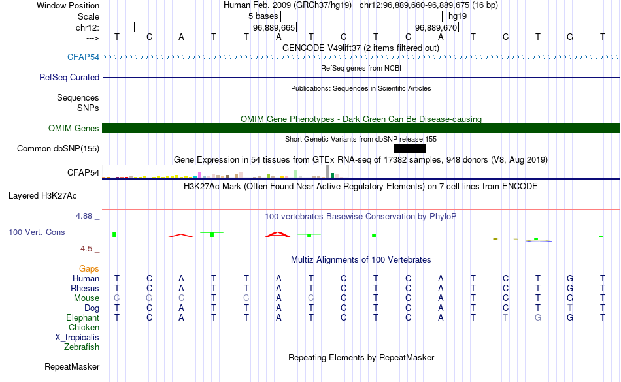621x382 pixels.
Task: Click the Human alignment row label
Action: tap(86, 278)
